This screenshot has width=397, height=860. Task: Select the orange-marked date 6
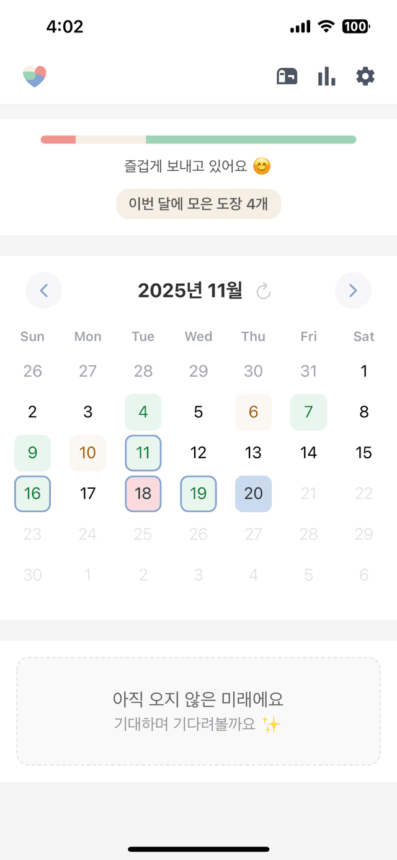(253, 412)
